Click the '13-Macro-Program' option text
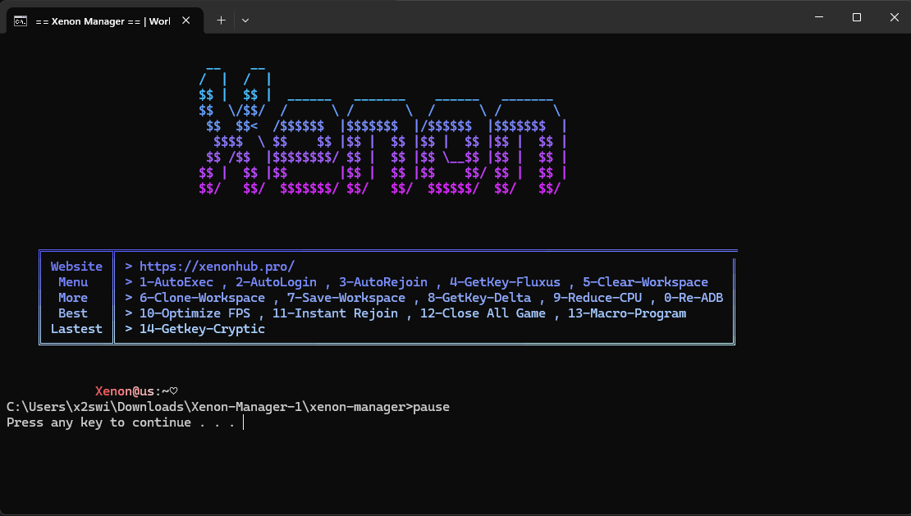 [627, 313]
